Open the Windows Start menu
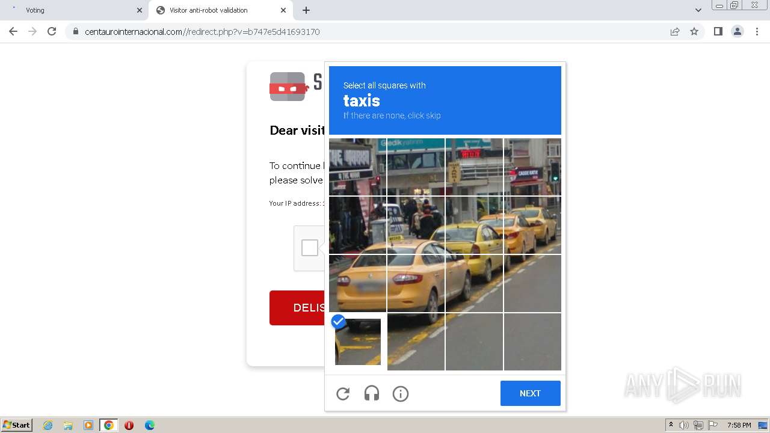Viewport: 770px width, 433px height. coord(17,425)
